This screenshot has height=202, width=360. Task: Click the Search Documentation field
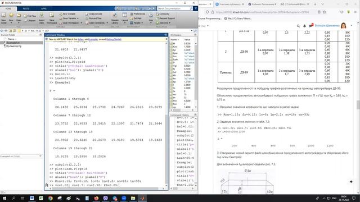point(175,8)
